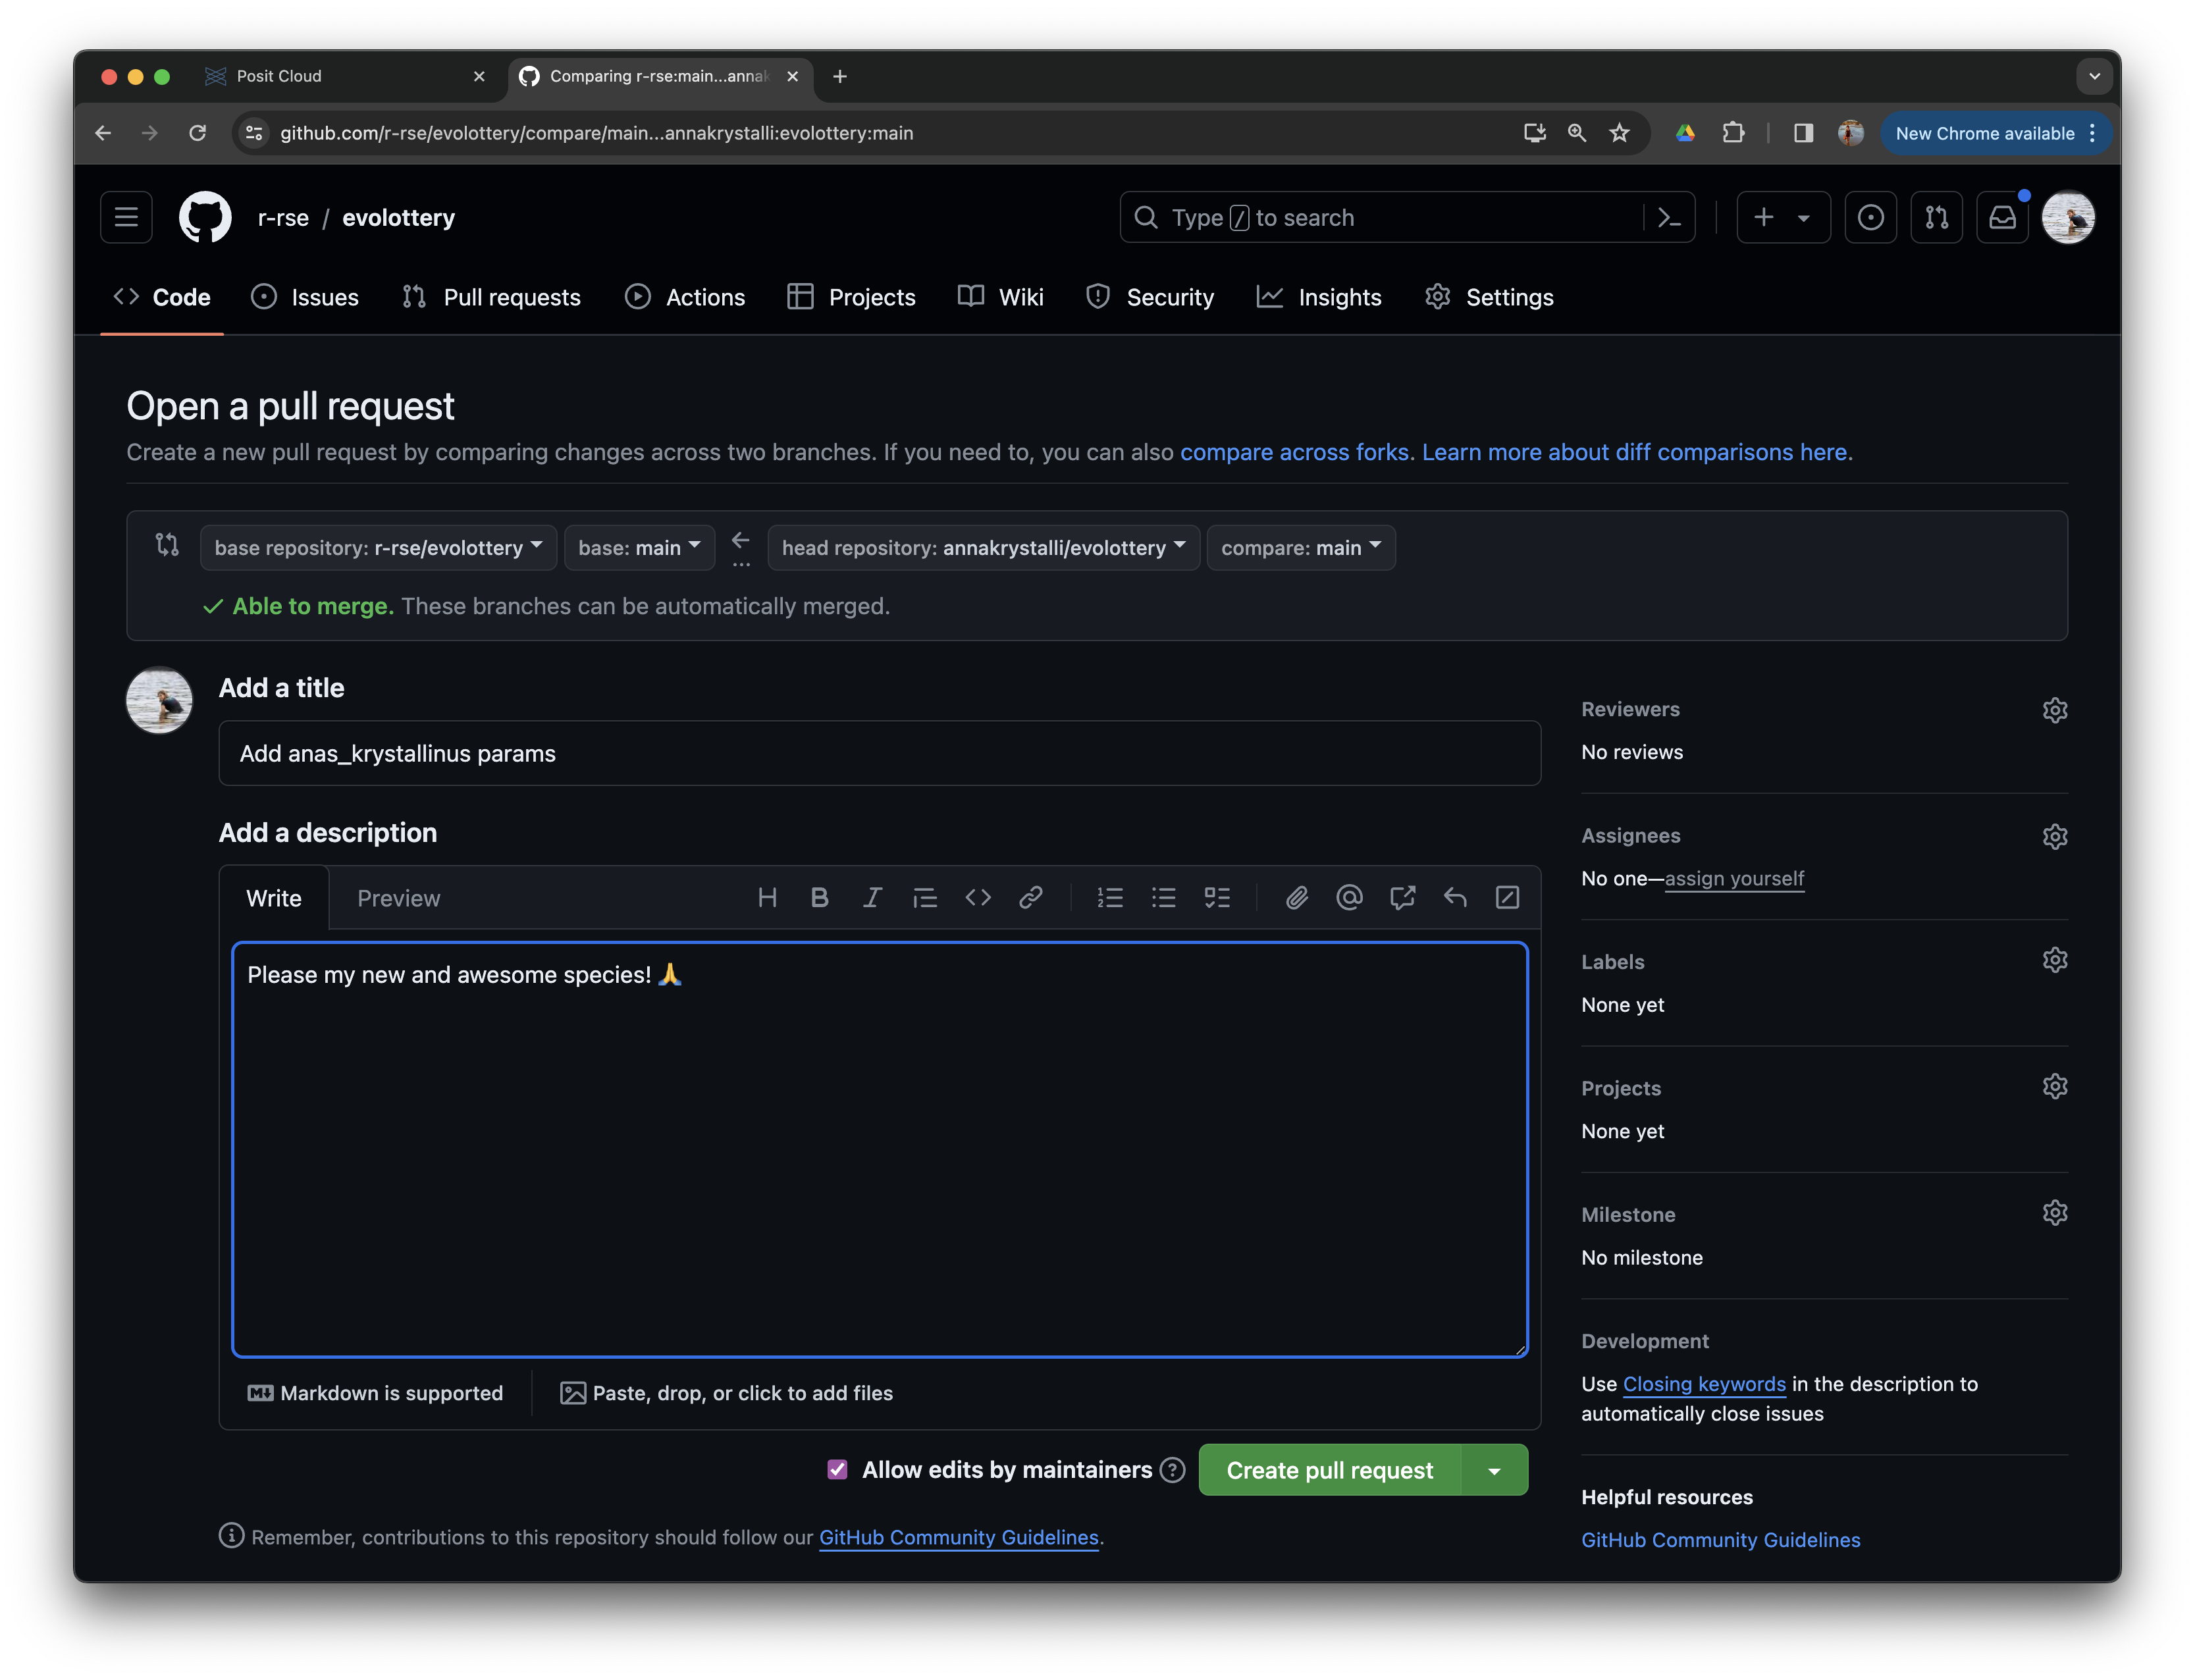Open the Issues repository tab

[305, 297]
